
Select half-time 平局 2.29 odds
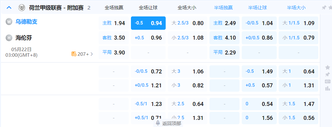click(x=224, y=52)
